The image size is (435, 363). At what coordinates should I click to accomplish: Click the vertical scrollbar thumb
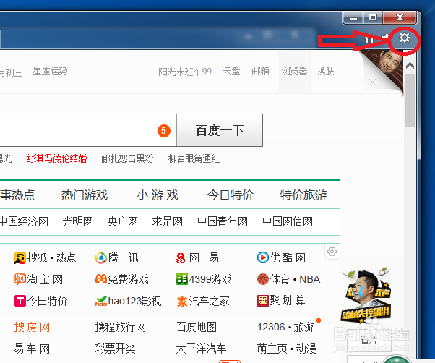click(x=410, y=100)
